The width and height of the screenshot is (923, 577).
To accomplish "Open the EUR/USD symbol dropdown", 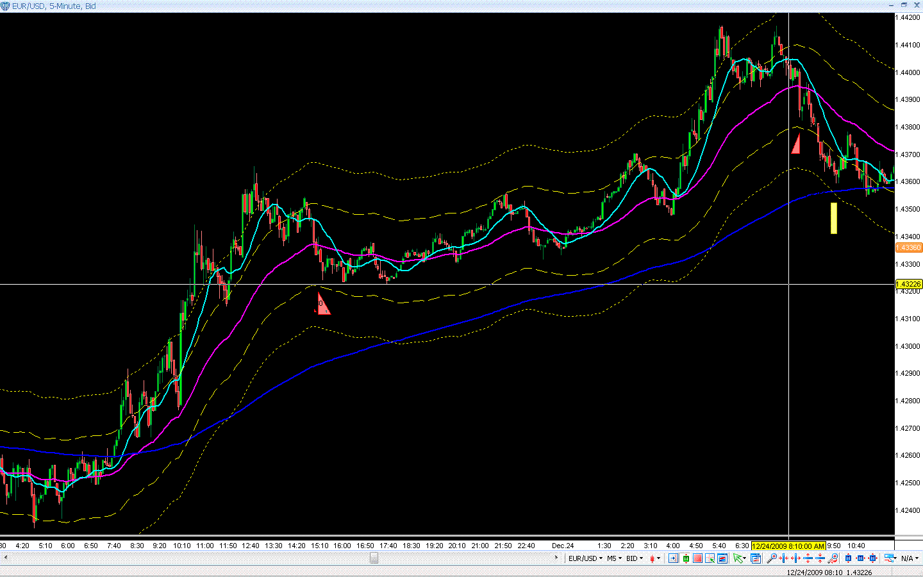I will click(586, 558).
